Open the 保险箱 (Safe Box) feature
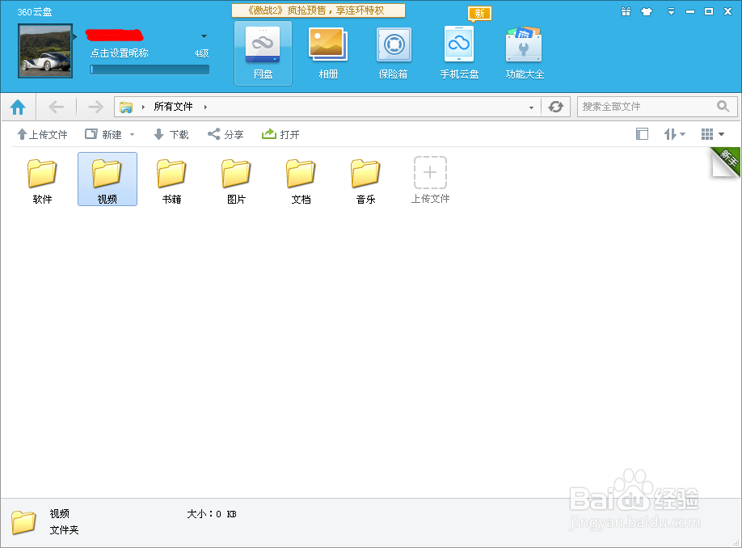This screenshot has width=742, height=548. (x=393, y=50)
